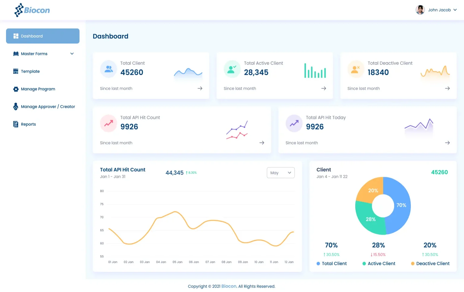The height and width of the screenshot is (292, 464).
Task: Click the 44,345 hit count value
Action: (x=174, y=173)
